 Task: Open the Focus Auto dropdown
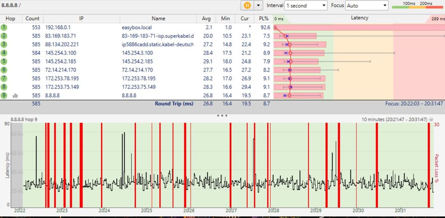(x=367, y=5)
